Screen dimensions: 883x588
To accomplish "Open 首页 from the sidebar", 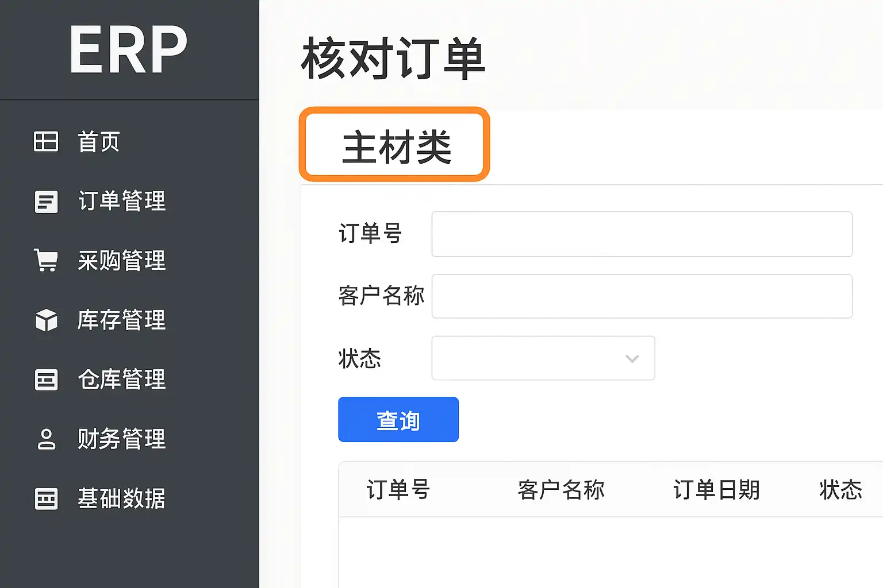I will (x=99, y=142).
